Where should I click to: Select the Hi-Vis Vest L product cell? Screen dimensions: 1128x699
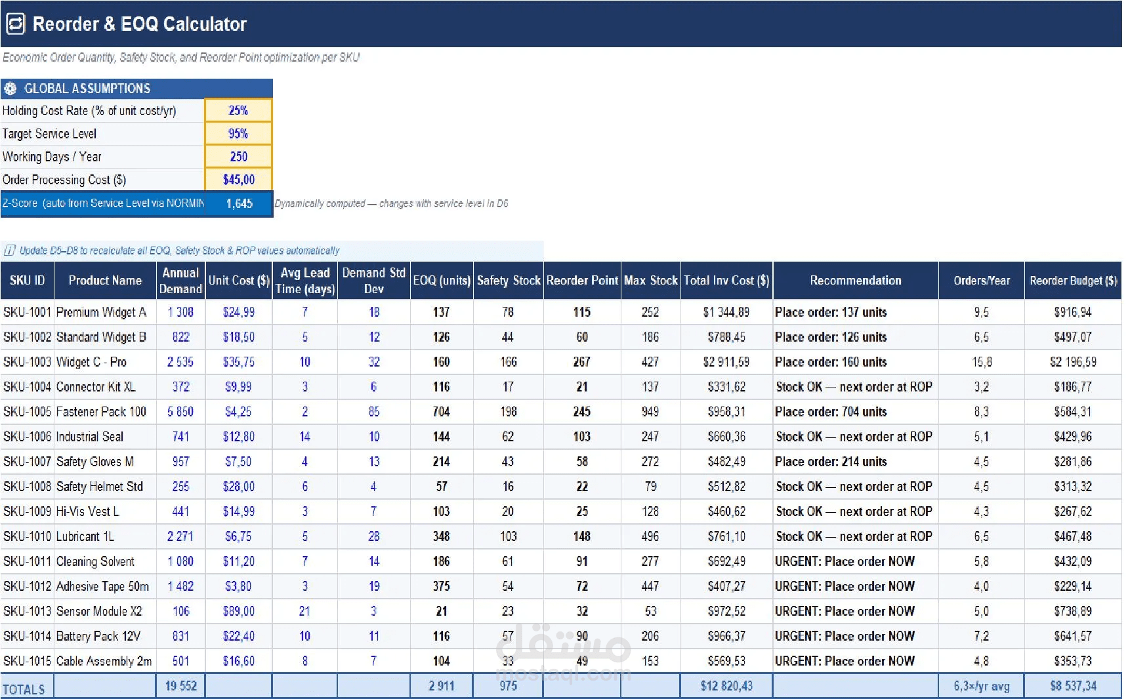[105, 511]
